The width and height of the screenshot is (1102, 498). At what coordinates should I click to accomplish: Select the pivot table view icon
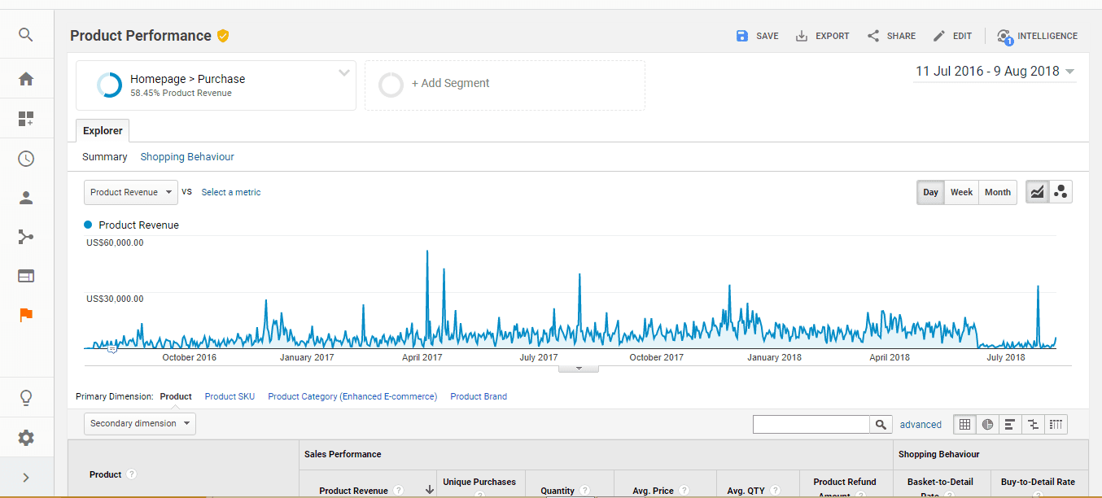pyautogui.click(x=1055, y=424)
